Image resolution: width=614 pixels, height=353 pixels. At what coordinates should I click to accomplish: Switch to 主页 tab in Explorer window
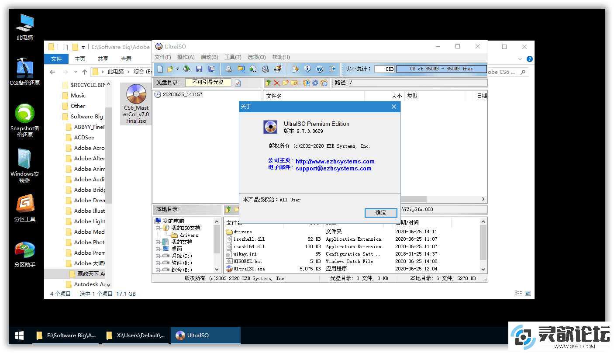[x=80, y=59]
